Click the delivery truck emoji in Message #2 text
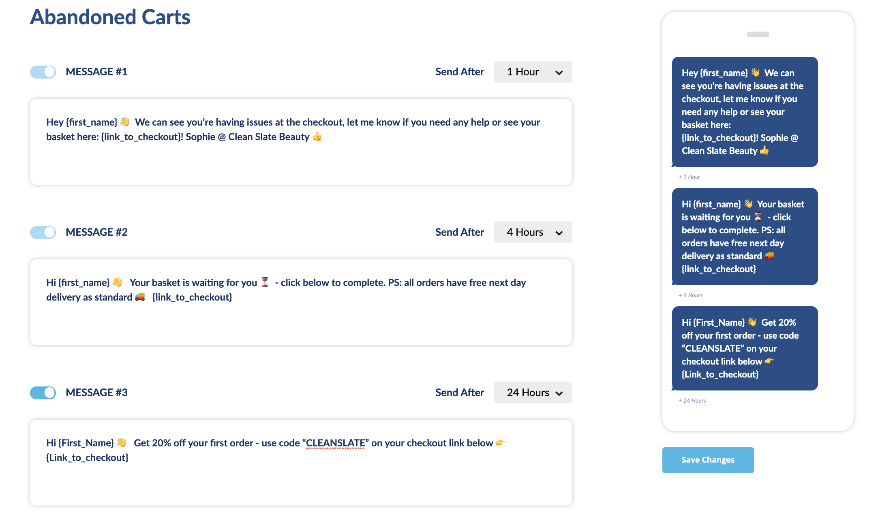The width and height of the screenshot is (878, 512). pyautogui.click(x=140, y=297)
